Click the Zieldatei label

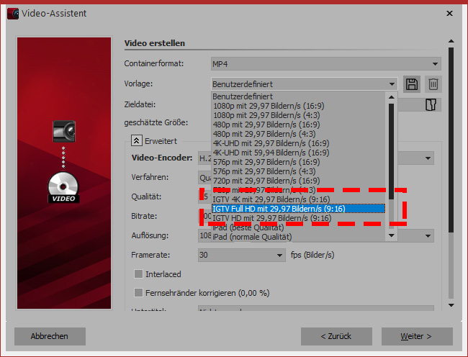pos(140,104)
